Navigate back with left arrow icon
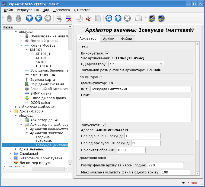The image size is (205, 187). point(39,18)
